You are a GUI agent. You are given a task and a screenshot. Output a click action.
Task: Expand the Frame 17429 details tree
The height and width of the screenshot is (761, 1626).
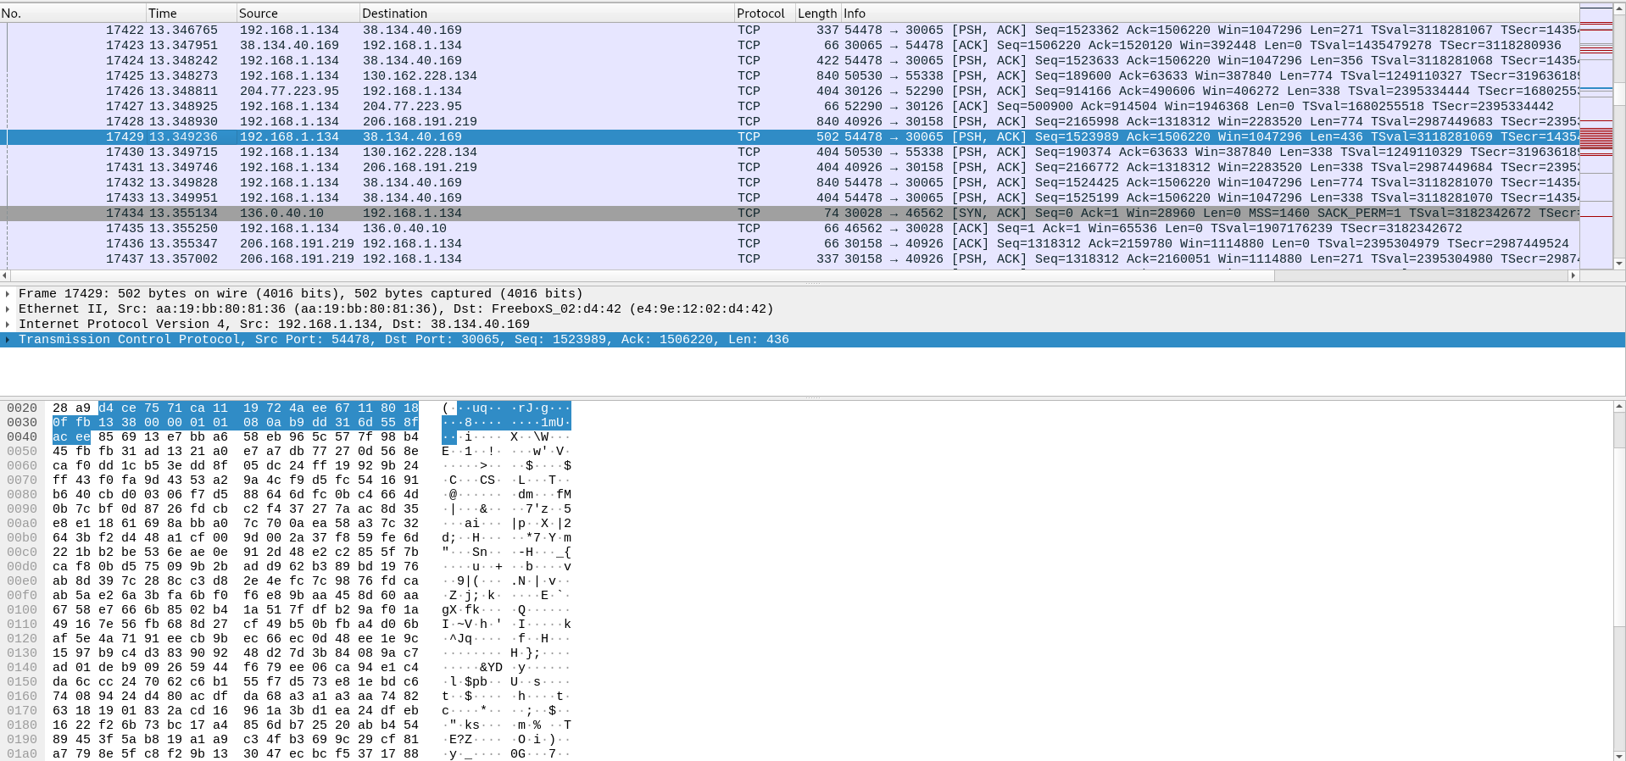click(8, 294)
